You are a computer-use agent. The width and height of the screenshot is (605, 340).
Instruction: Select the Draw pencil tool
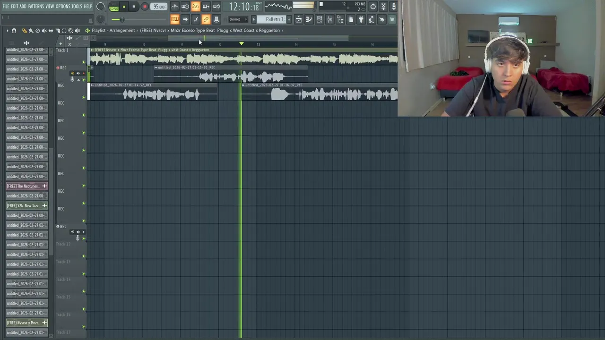pyautogui.click(x=25, y=31)
